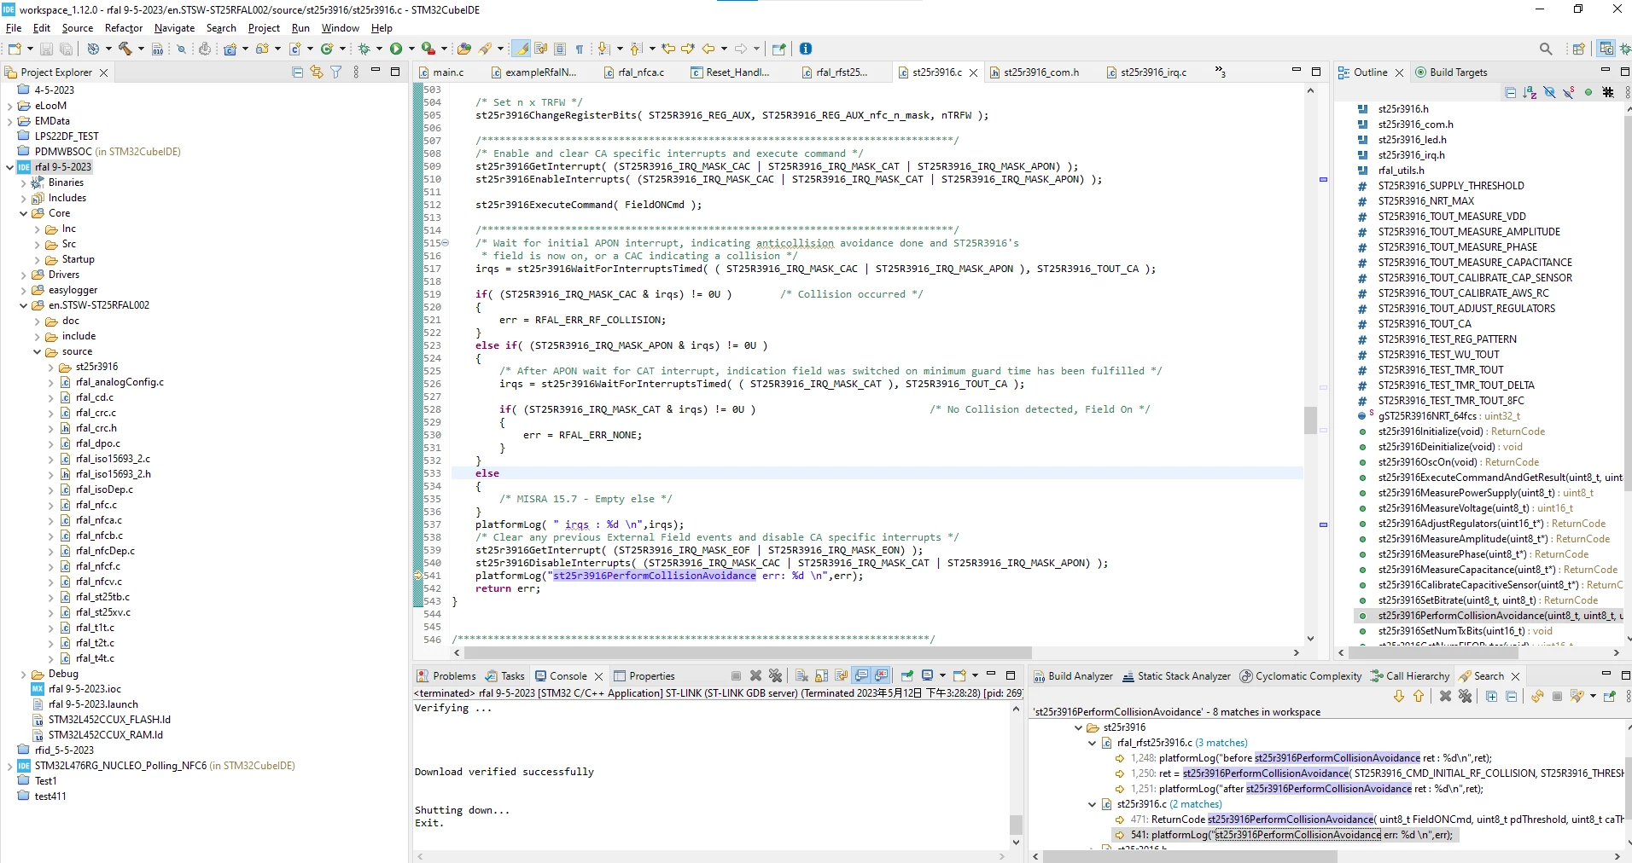Image resolution: width=1632 pixels, height=863 pixels.
Task: Click the build hammer icon
Action: (125, 49)
